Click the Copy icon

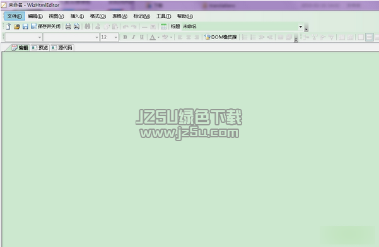(x=107, y=26)
